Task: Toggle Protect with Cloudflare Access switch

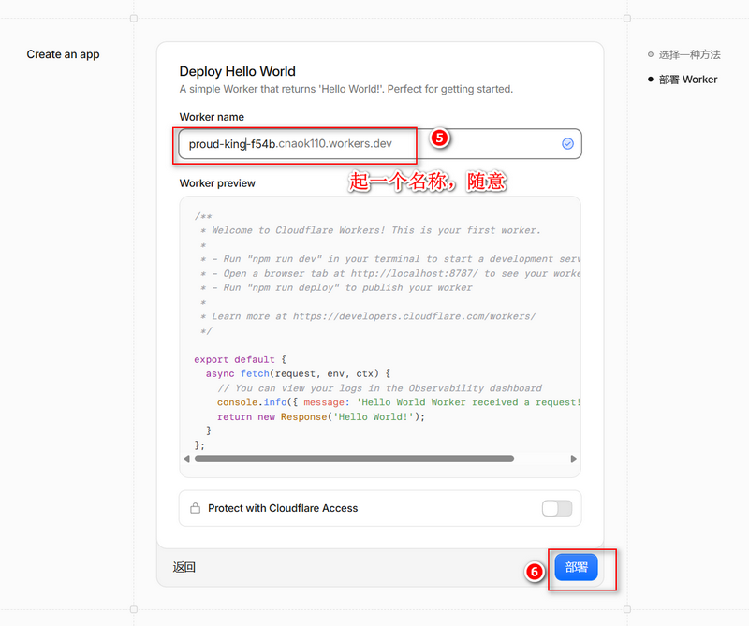Action: click(556, 508)
